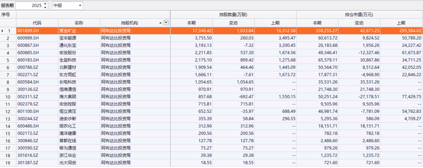Image resolution: width=423 pixels, height=168 pixels.
Task: Click the row indicator arrow for row 1
Action: tap(3, 31)
